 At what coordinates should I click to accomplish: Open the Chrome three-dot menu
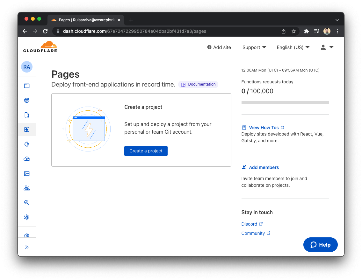click(337, 31)
